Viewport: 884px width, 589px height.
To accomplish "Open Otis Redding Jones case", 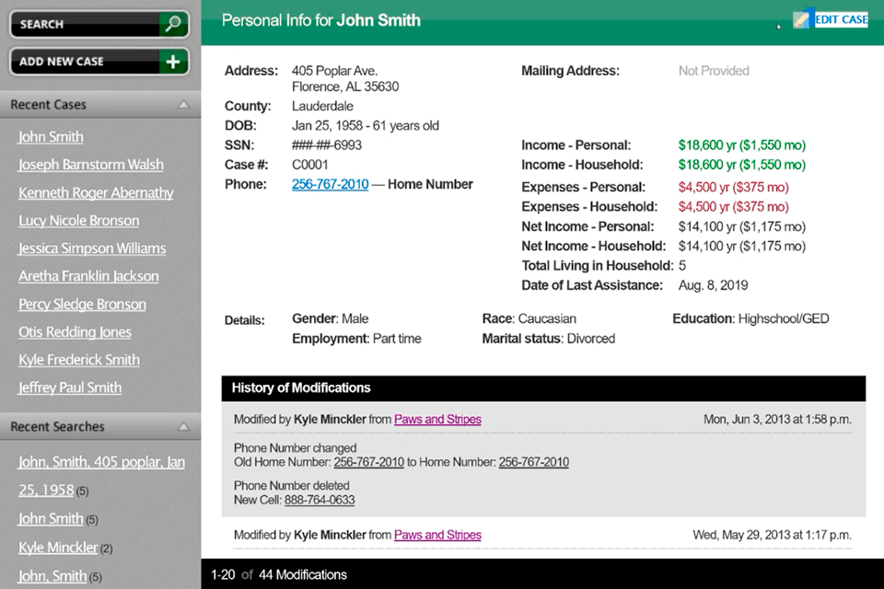I will point(75,332).
